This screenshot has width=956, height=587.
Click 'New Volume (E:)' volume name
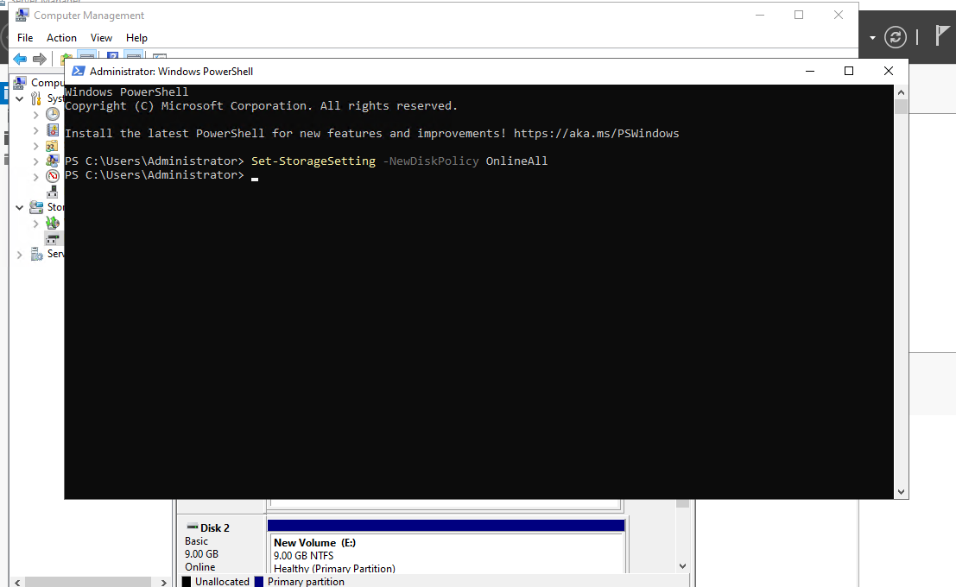[x=314, y=542]
